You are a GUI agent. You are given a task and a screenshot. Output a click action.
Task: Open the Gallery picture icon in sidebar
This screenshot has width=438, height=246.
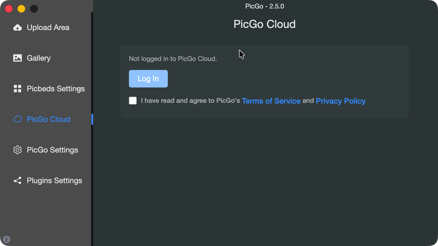click(17, 58)
